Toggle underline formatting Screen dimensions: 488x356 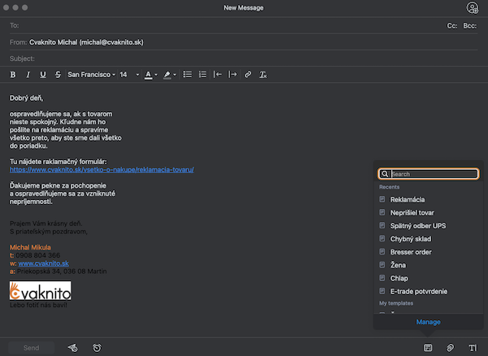(43, 75)
